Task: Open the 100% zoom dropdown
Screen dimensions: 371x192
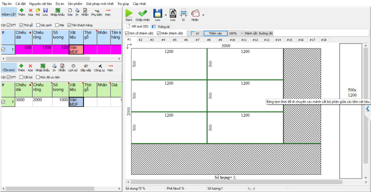Action: pyautogui.click(x=242, y=33)
